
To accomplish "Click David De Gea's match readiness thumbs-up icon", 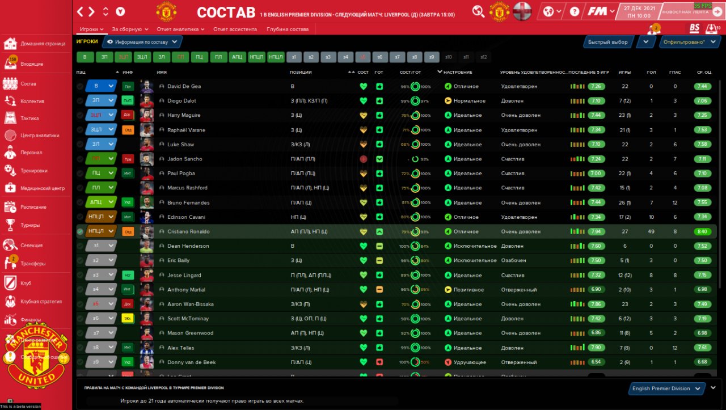I will click(x=379, y=86).
